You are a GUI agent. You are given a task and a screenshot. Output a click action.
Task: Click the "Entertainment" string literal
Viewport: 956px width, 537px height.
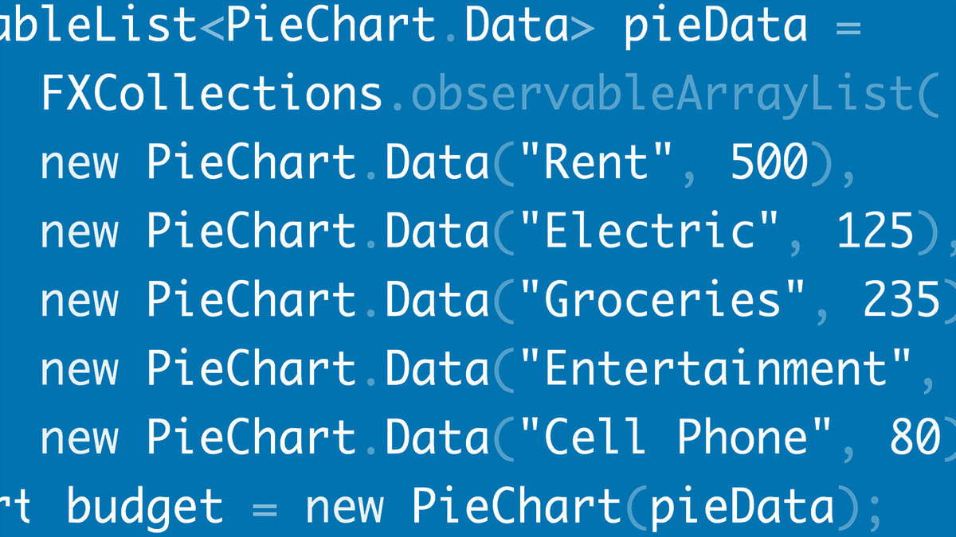[715, 368]
